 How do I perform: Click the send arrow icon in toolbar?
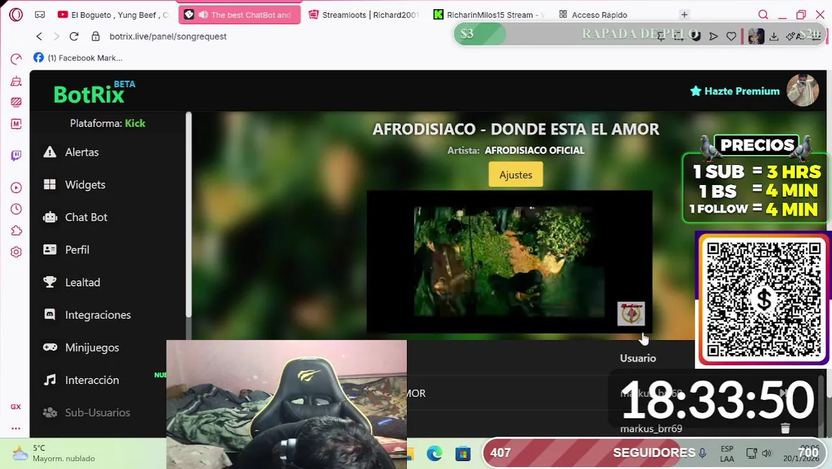(714, 36)
